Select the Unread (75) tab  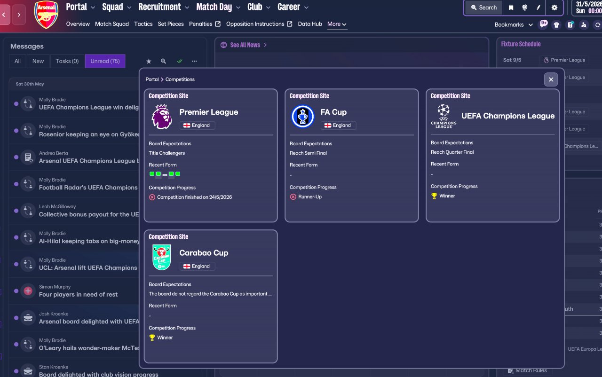[105, 61]
